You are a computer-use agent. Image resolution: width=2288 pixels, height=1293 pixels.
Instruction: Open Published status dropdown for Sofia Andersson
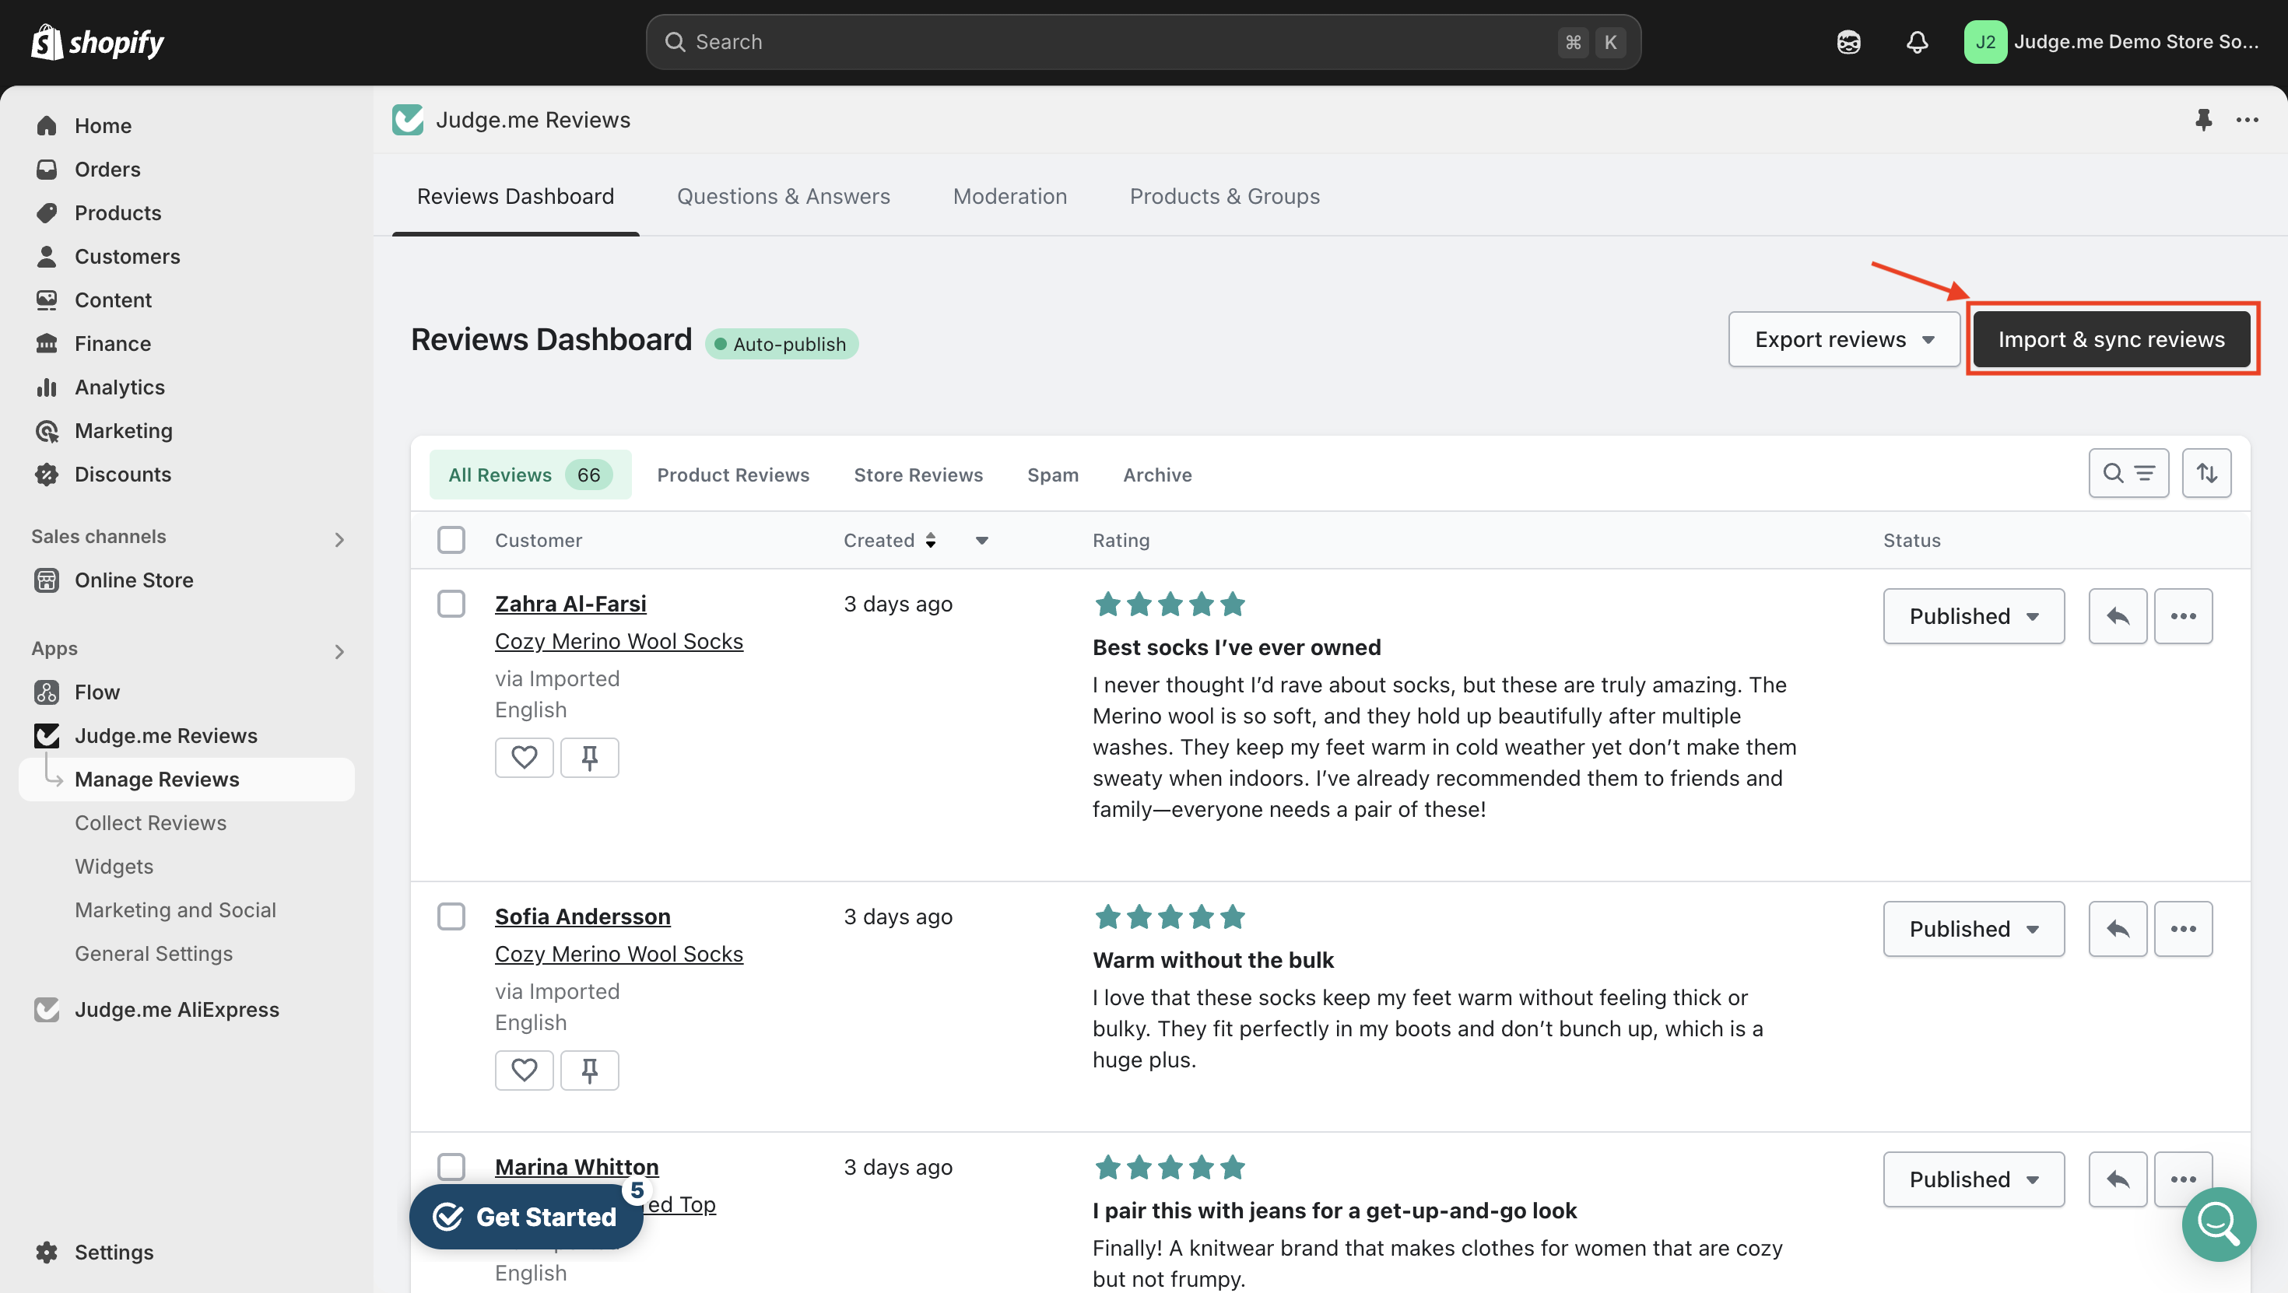click(1974, 929)
